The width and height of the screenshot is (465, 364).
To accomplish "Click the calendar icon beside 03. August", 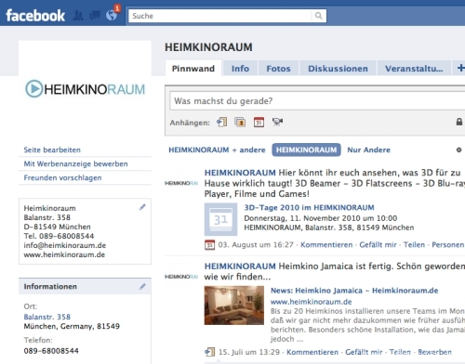I will tap(209, 245).
